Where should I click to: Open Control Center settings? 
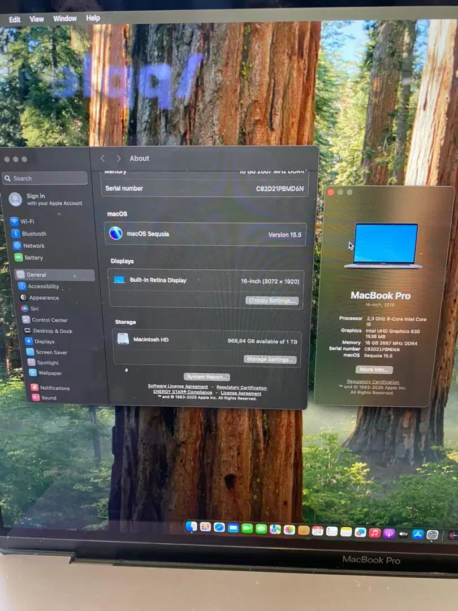pos(45,320)
